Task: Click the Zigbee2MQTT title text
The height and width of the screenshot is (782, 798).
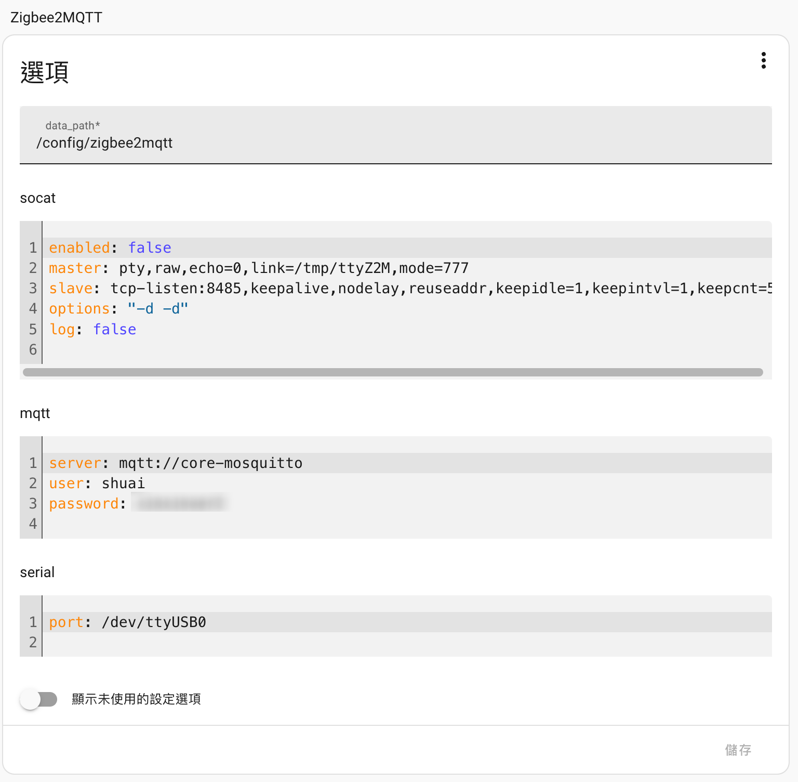Action: point(56,18)
